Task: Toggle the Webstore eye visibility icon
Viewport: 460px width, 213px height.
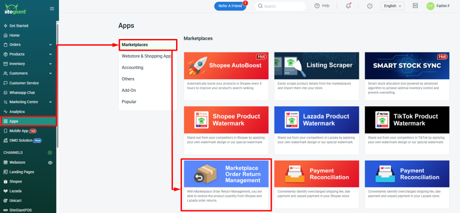Action: 50,162
